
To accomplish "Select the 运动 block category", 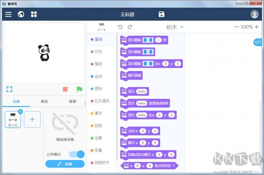I will point(97,77).
